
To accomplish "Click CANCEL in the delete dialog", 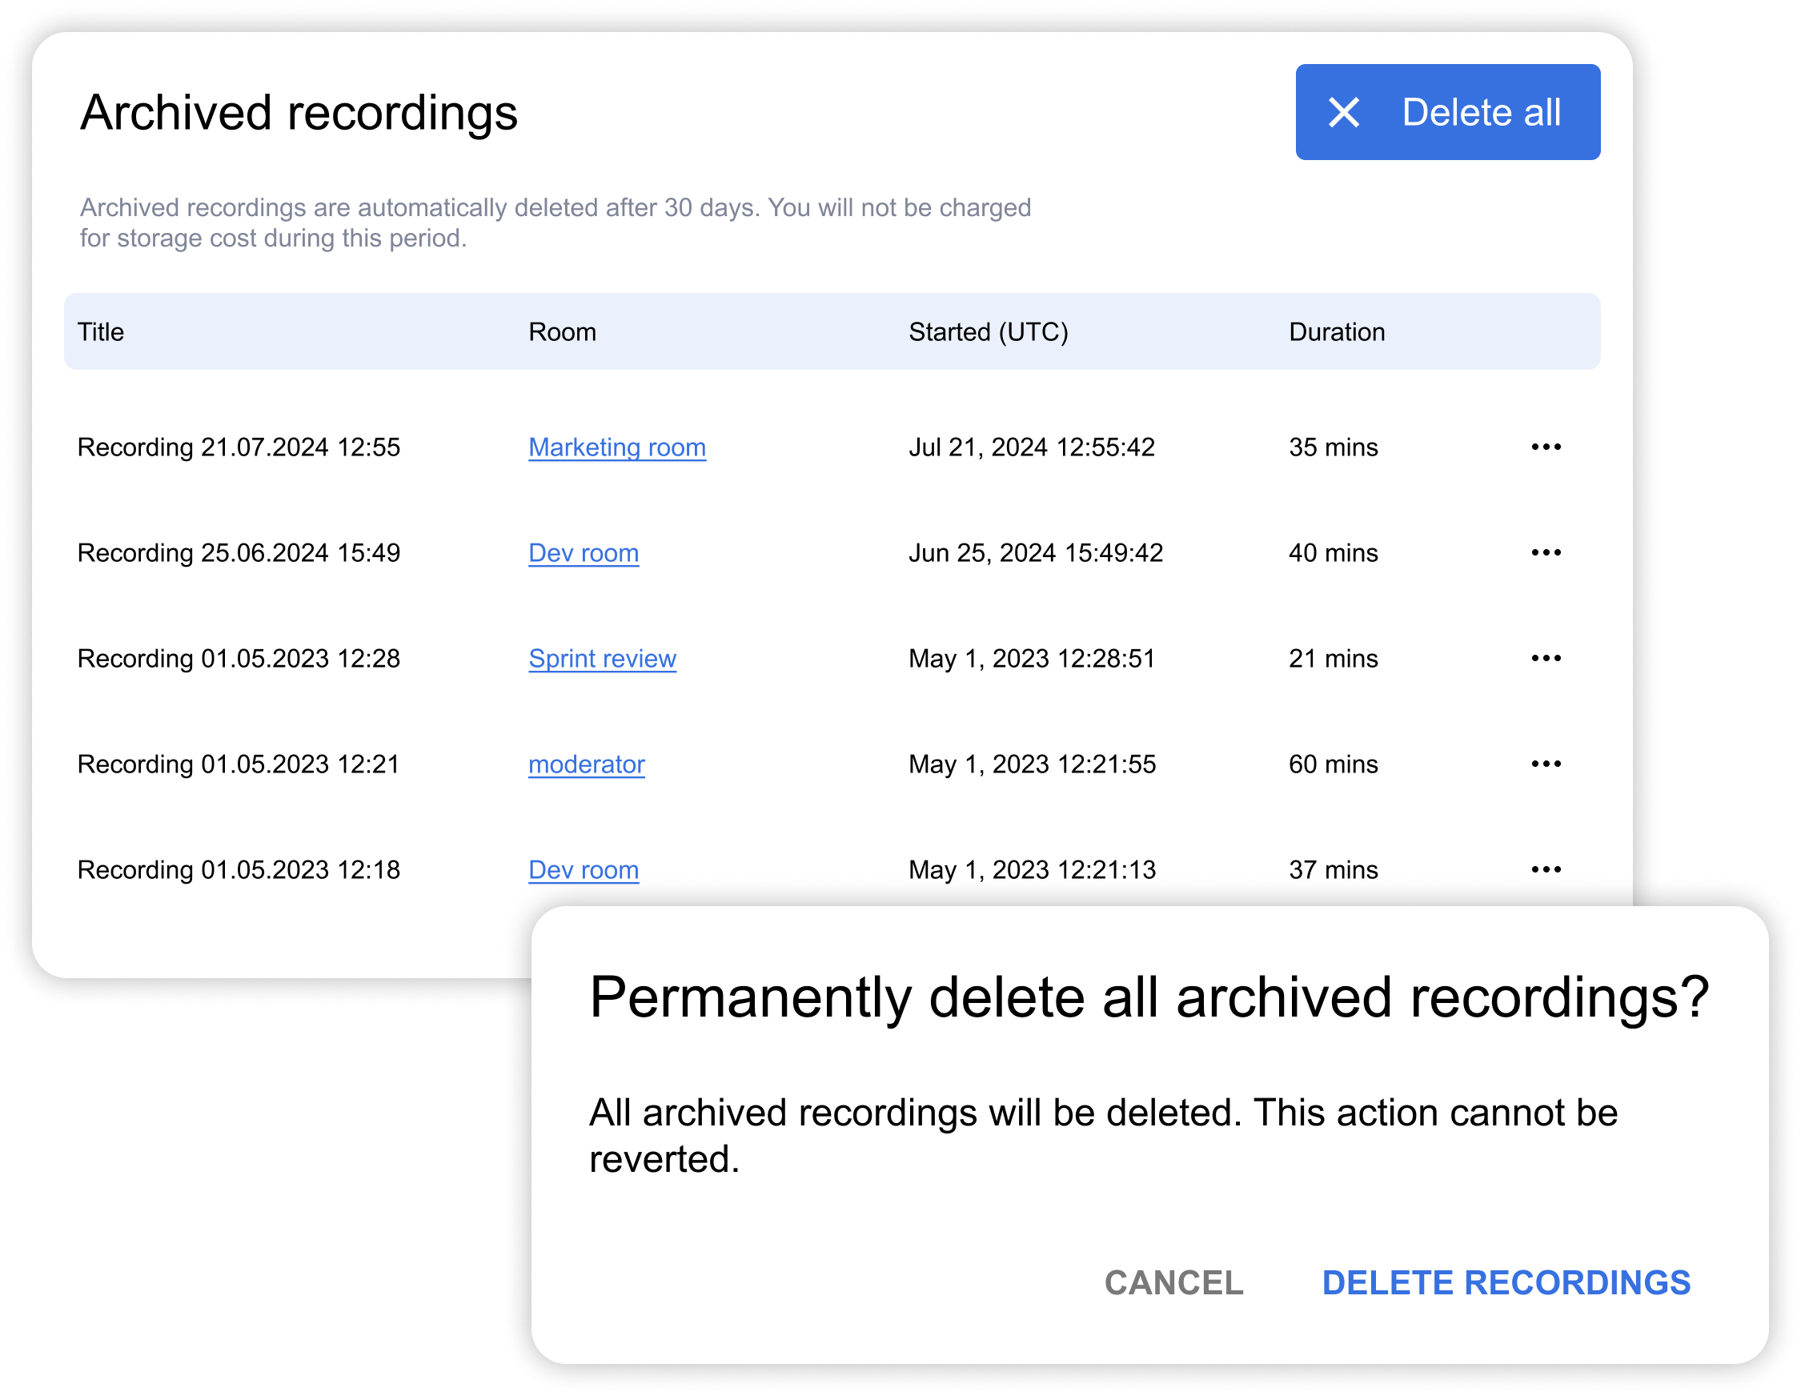I will coord(1173,1283).
